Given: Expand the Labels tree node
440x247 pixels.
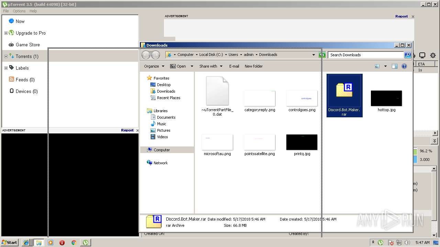Looking at the screenshot, I should (6, 68).
